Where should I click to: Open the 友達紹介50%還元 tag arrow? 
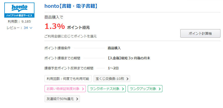tap(77, 99)
